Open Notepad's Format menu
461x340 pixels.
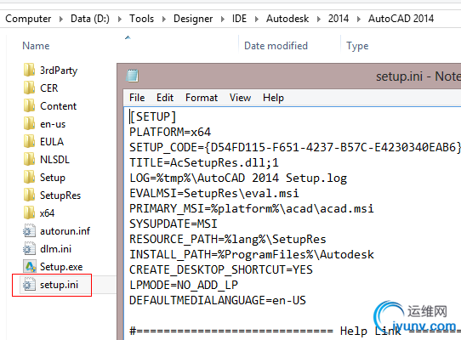point(202,98)
